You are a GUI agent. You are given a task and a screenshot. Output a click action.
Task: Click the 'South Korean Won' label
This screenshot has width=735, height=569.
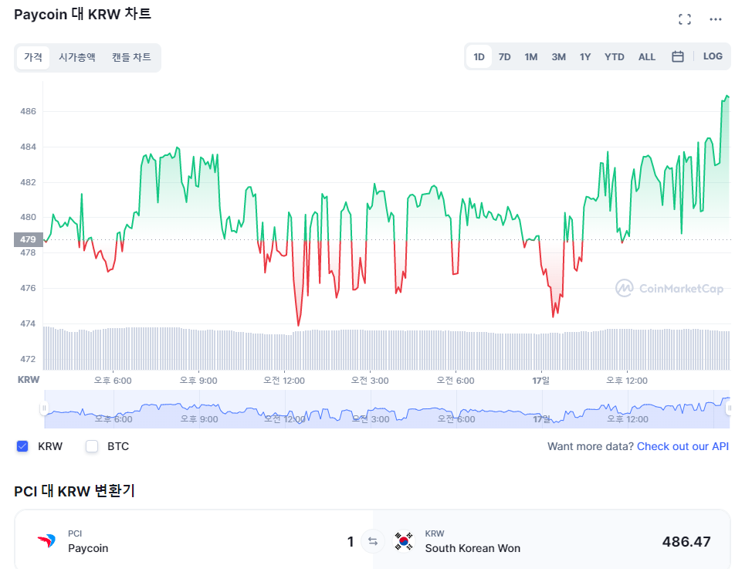(472, 548)
